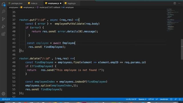This screenshot has width=183, height=103.
Task: Click element.empID on line 48
Action: 108,62
